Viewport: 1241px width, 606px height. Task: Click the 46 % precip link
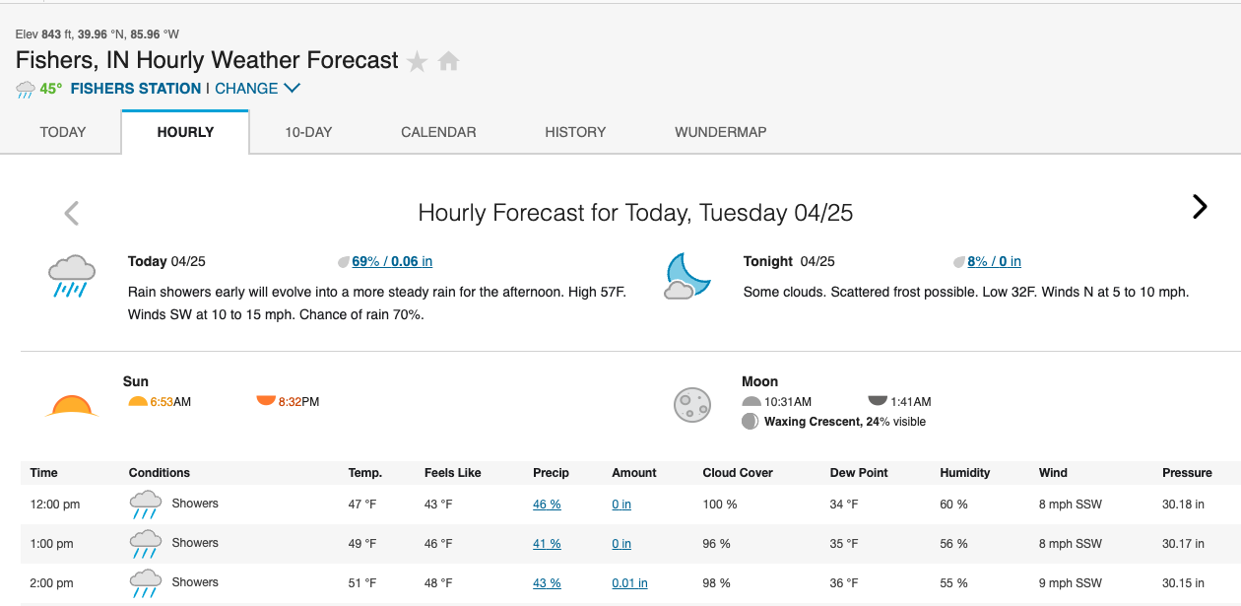click(x=547, y=505)
